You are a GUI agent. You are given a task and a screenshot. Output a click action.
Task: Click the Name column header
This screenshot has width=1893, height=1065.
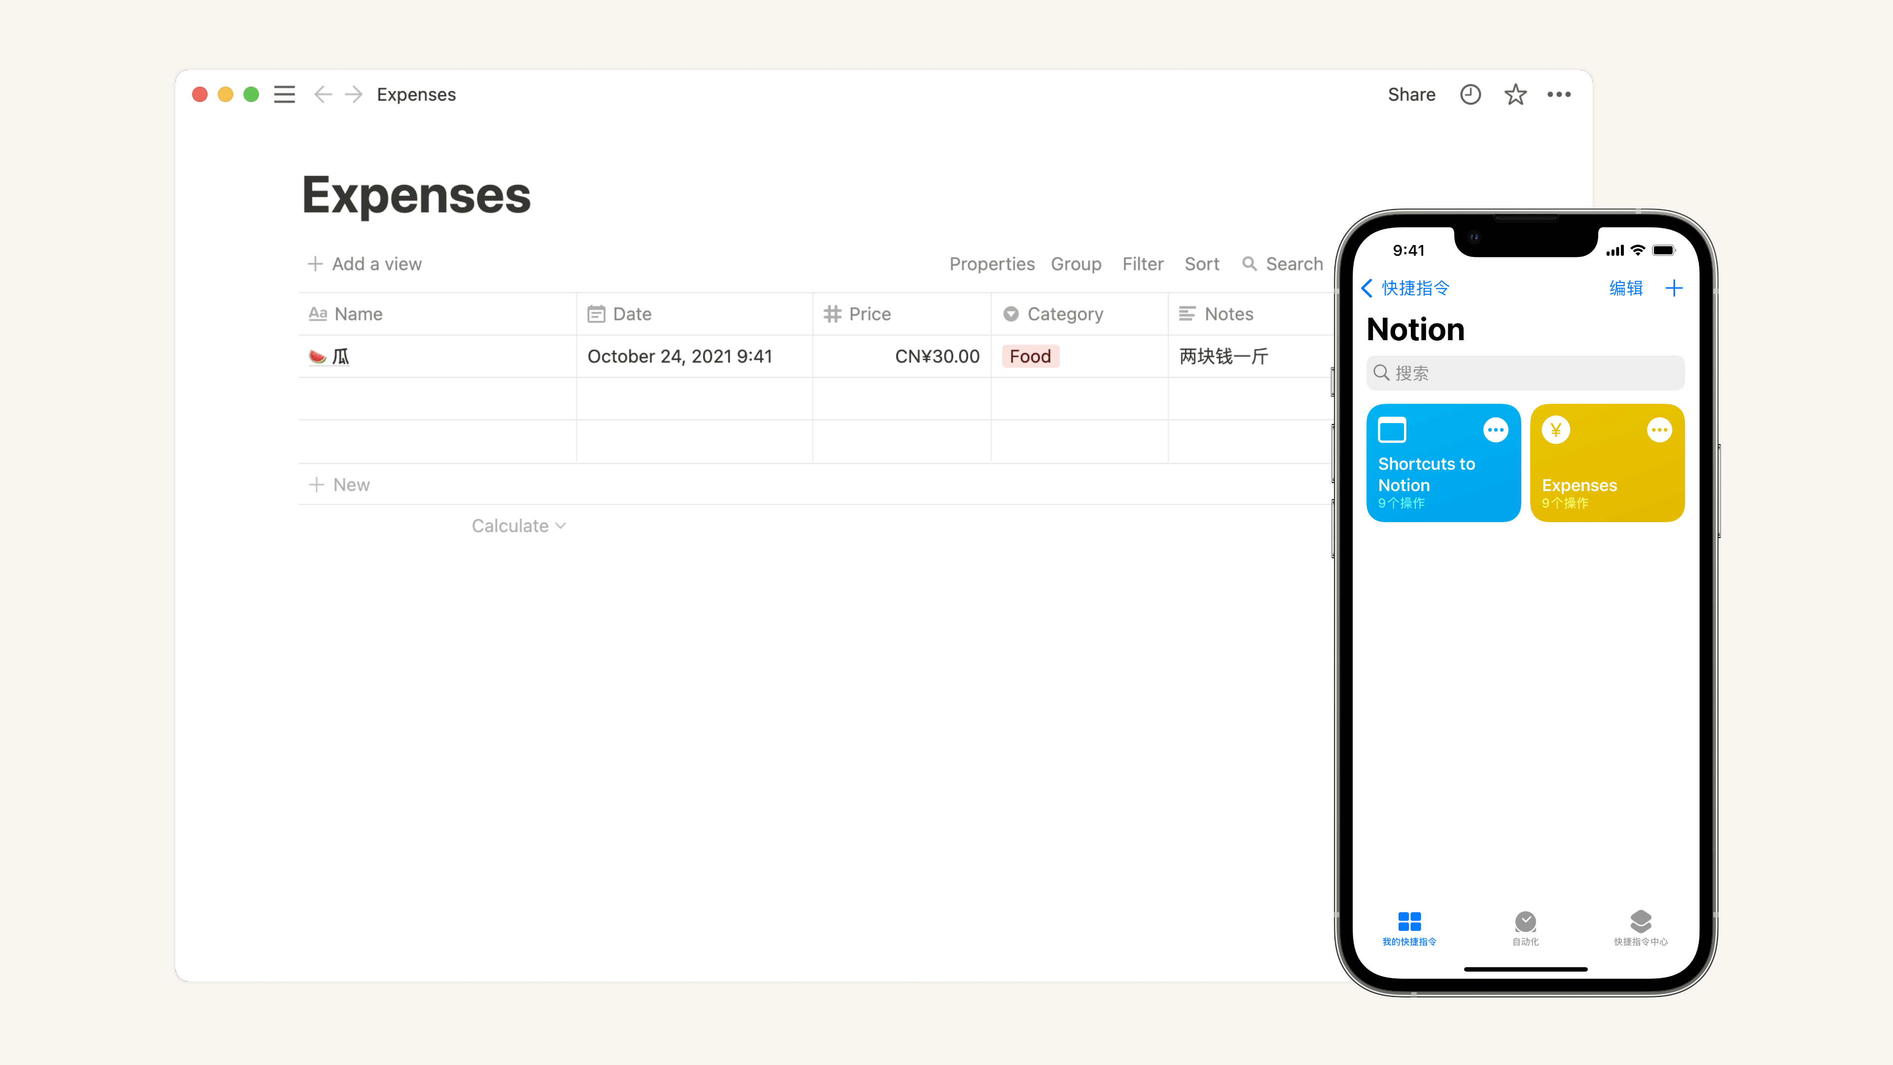(x=436, y=314)
